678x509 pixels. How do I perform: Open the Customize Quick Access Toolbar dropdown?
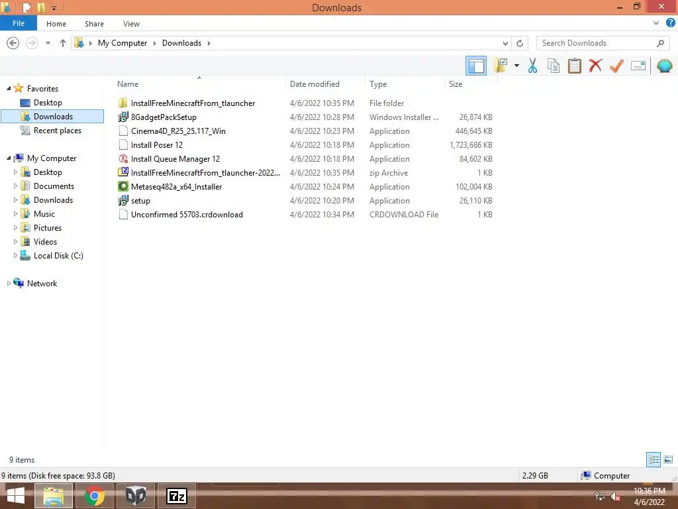click(x=54, y=8)
